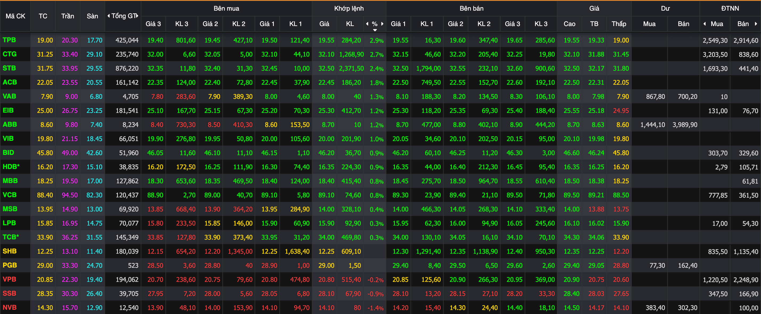Viewport: 761px width, 314px height.
Task: Open the HDB* ticker symbol
Action: [x=11, y=167]
